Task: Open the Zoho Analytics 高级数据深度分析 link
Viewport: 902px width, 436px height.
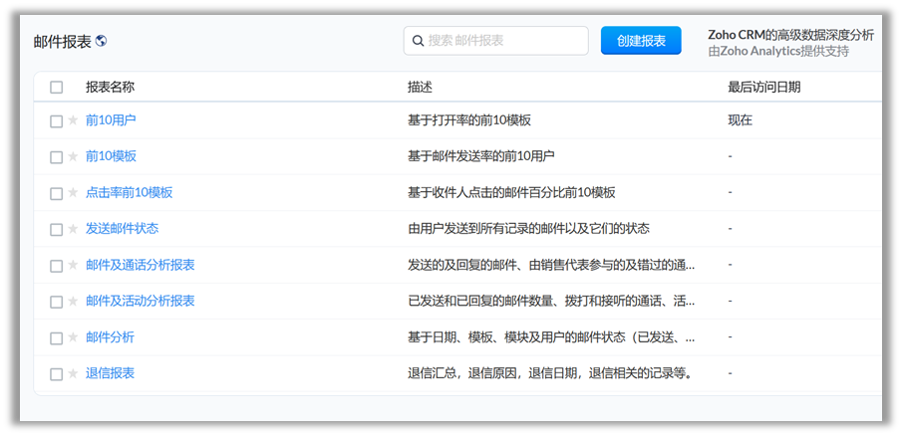Action: tap(790, 35)
